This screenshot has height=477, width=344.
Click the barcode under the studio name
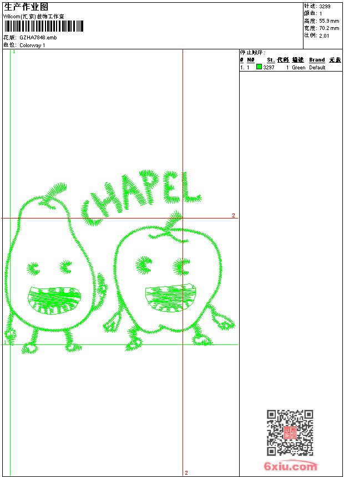coord(43,26)
